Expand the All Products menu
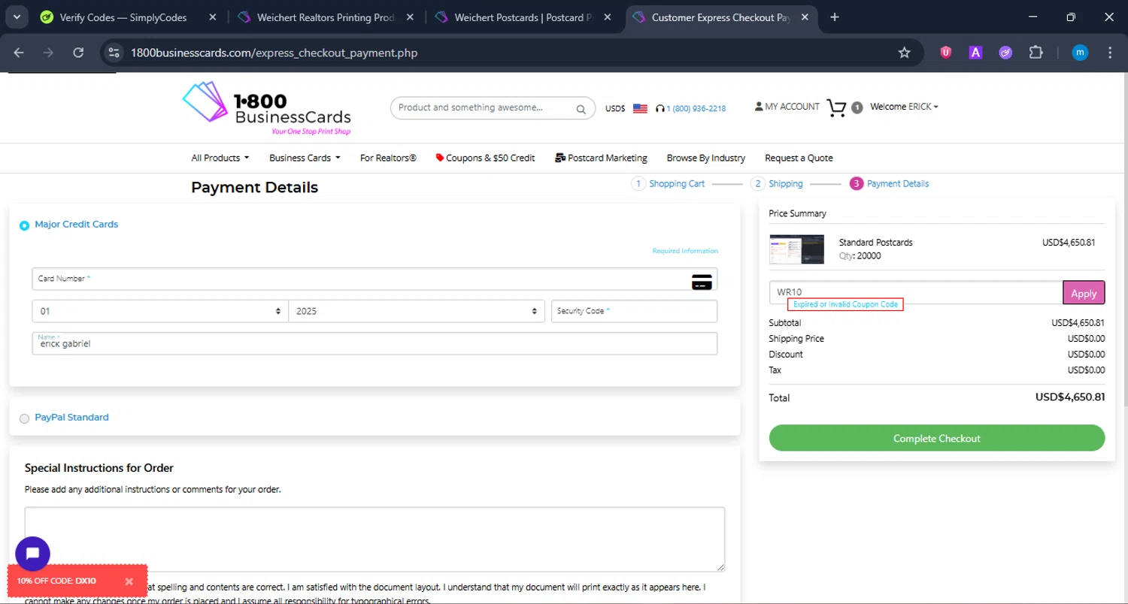The image size is (1128, 604). [x=220, y=158]
